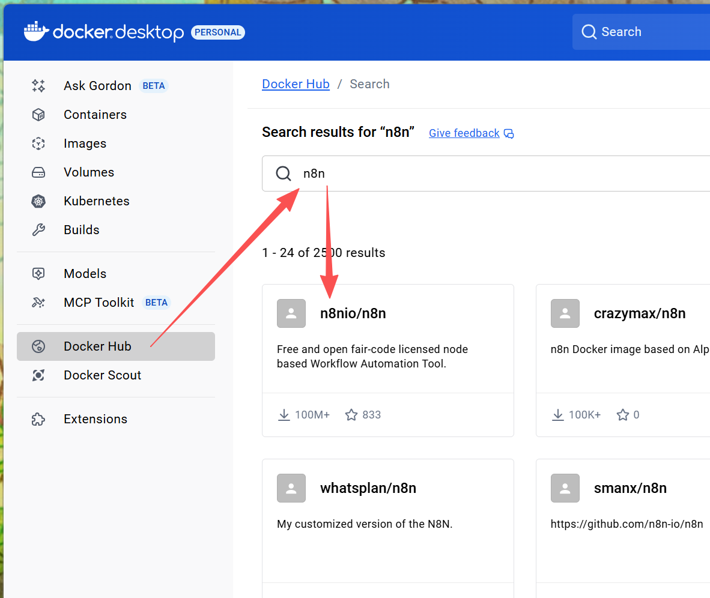The height and width of the screenshot is (598, 710).
Task: Click n8nio/n8n avatar thumbnail
Action: point(291,313)
